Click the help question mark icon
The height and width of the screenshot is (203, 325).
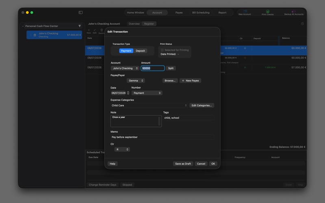click(x=302, y=24)
